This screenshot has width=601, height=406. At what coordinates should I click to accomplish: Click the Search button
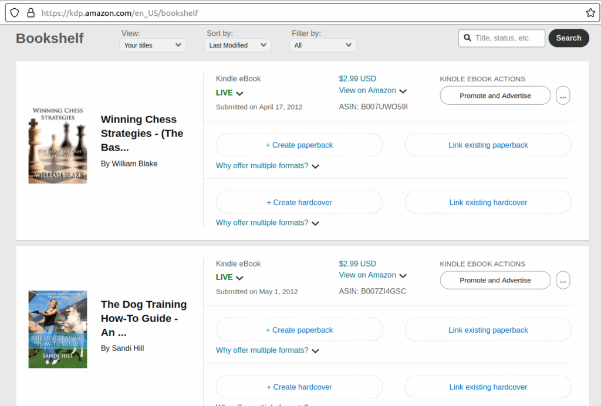568,38
